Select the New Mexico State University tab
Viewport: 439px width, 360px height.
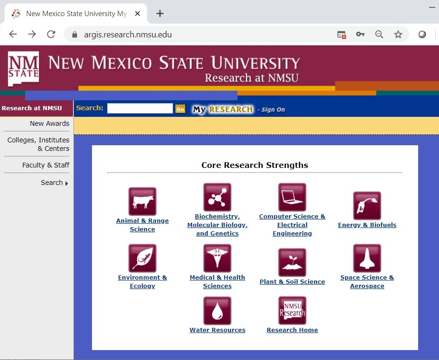coord(75,13)
